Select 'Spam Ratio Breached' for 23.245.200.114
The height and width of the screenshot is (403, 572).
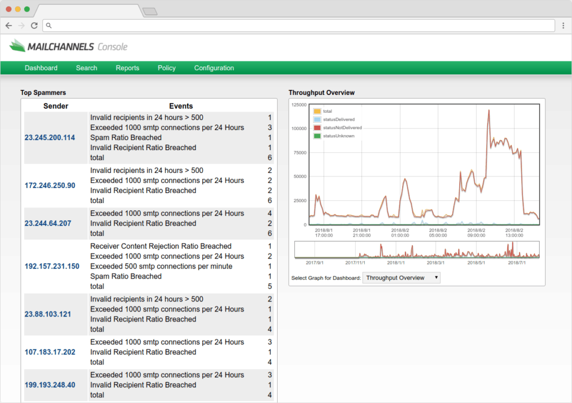[x=126, y=137]
